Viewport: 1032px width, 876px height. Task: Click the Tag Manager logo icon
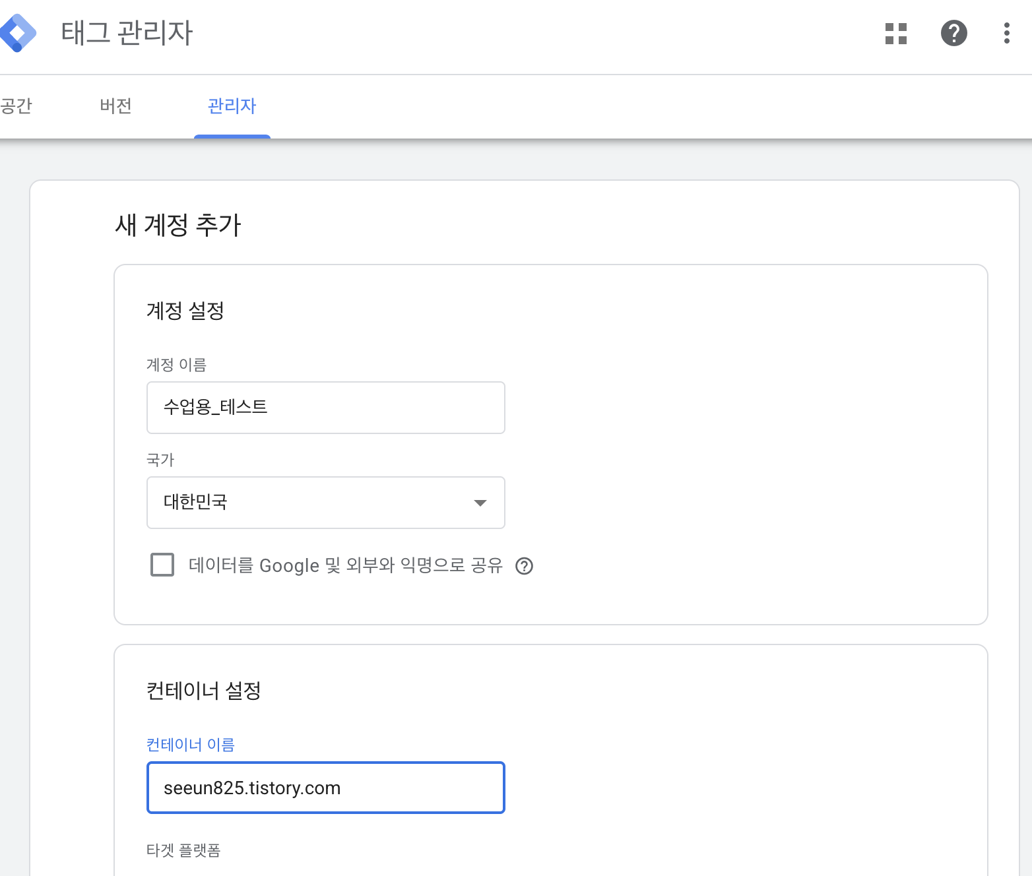(x=17, y=33)
